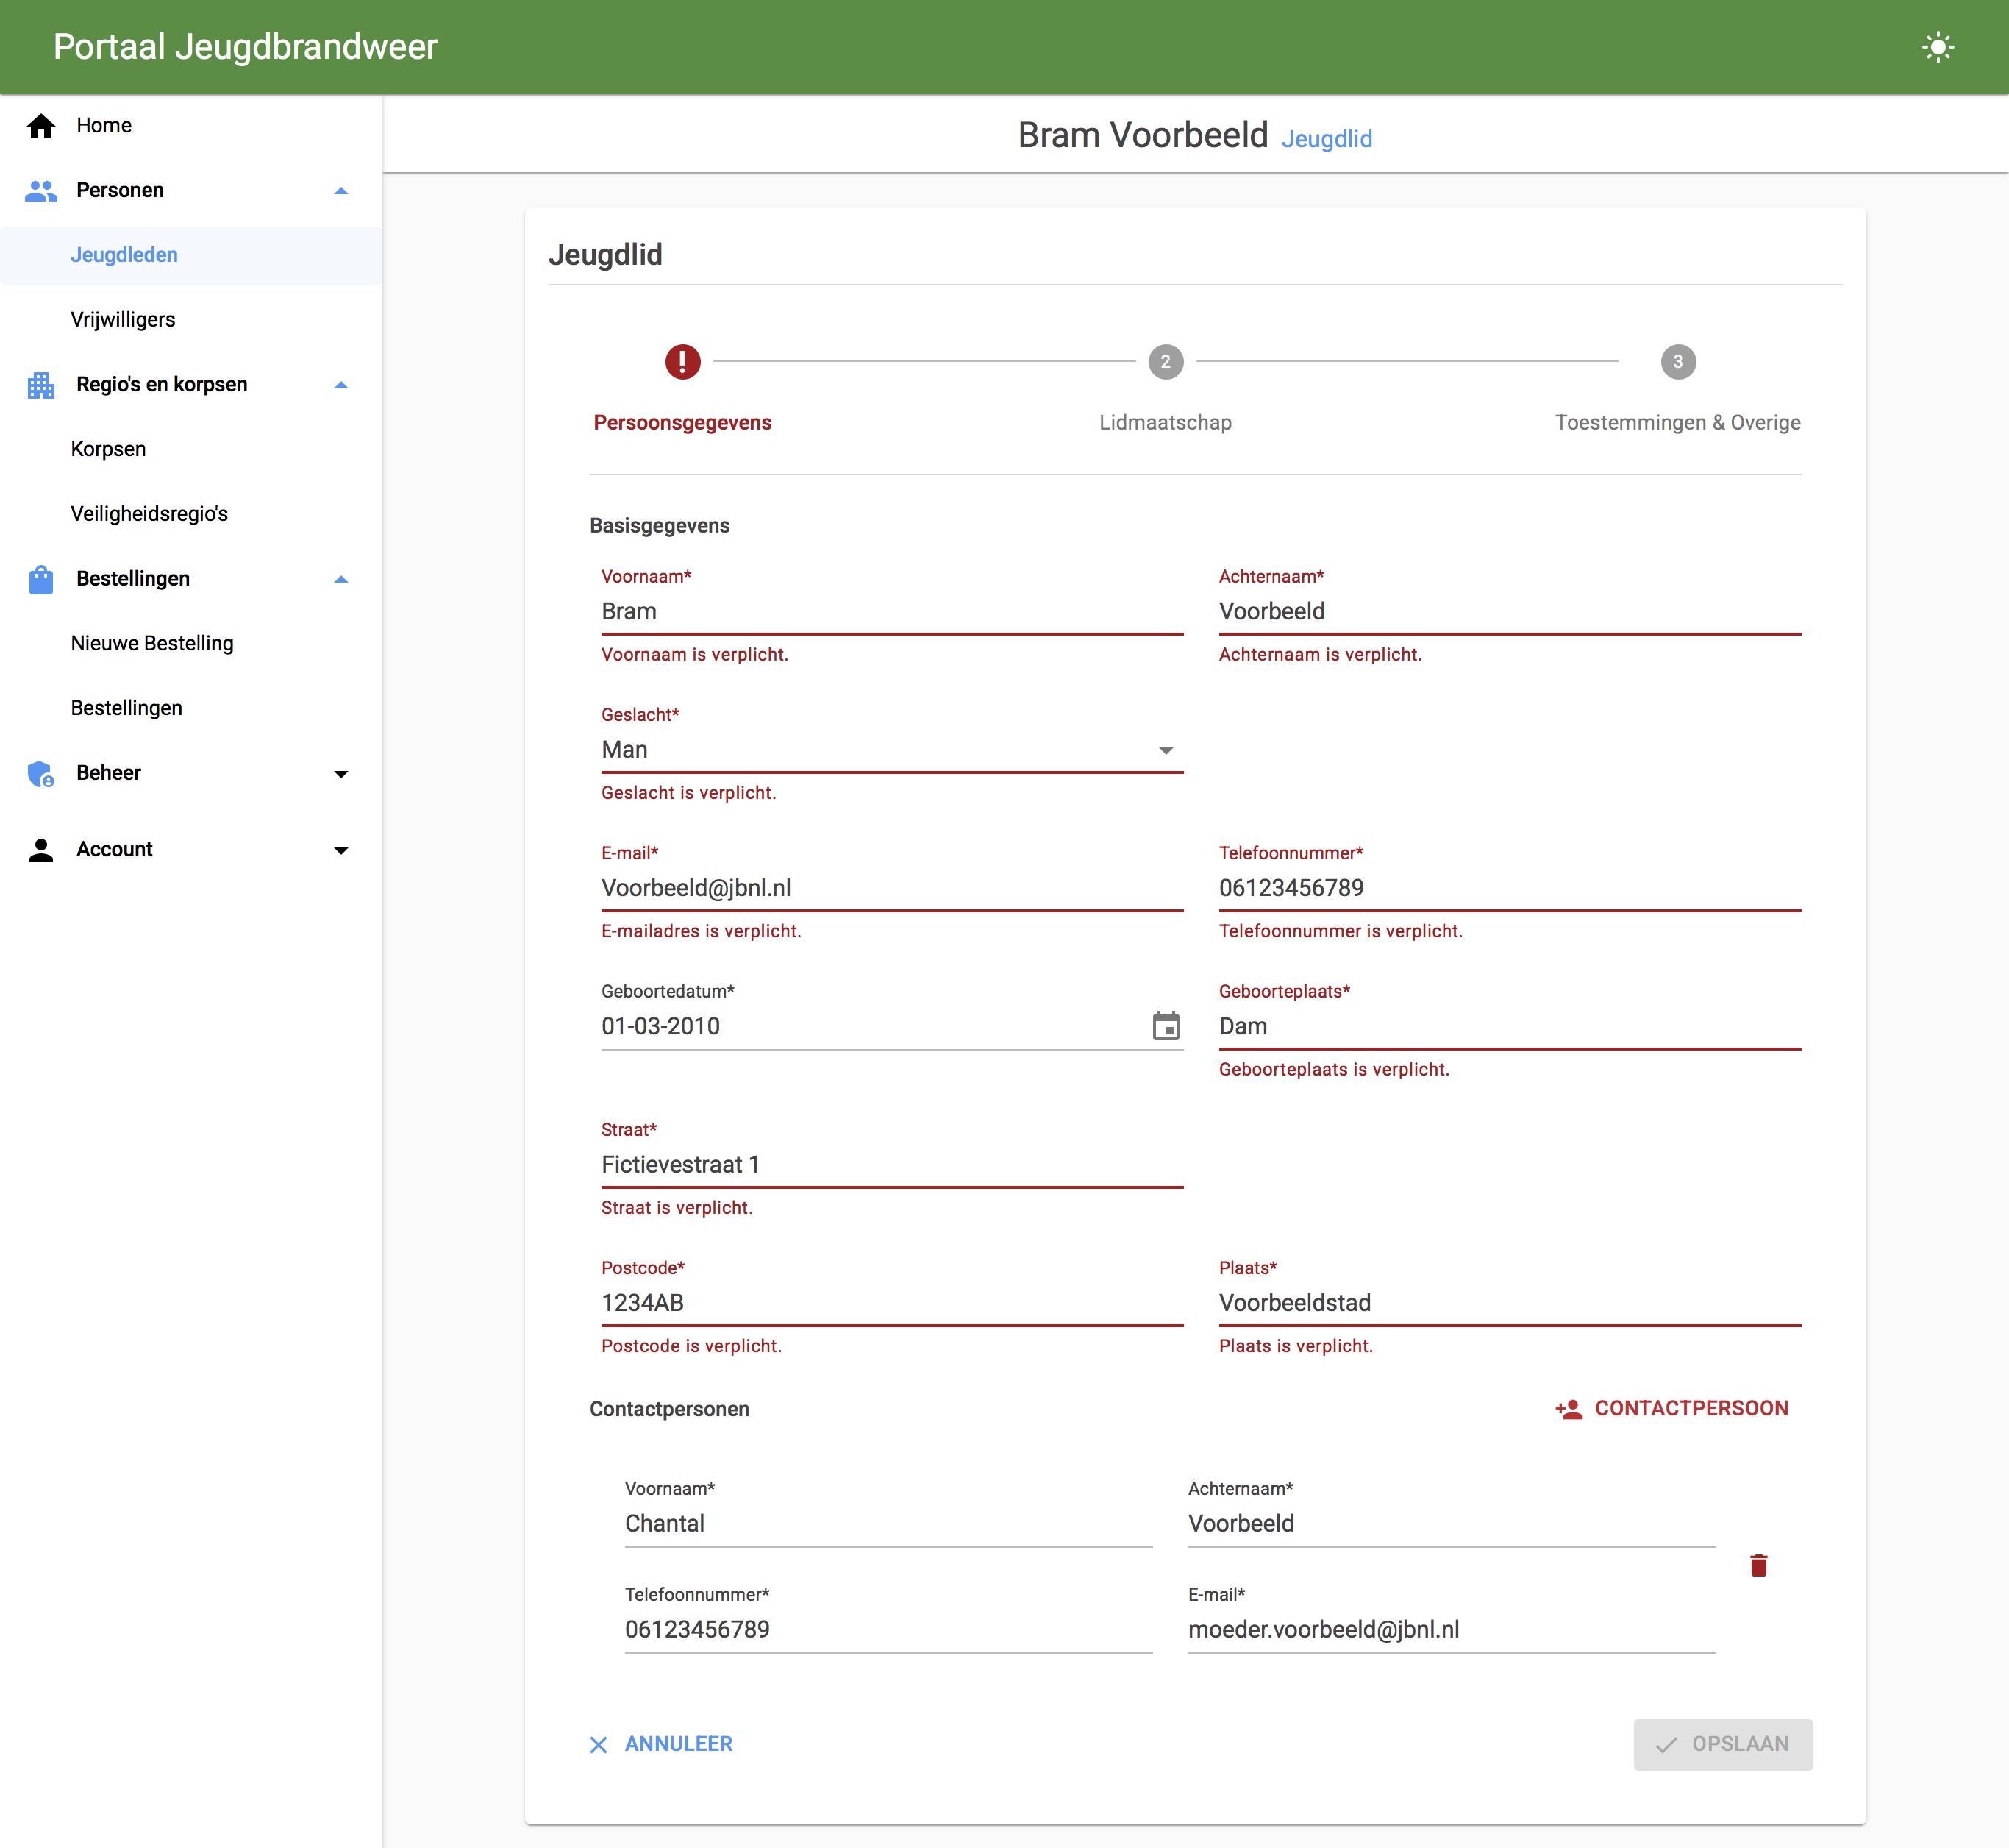Click the error icon on Persoonsgegevens step
This screenshot has width=2009, height=1848.
click(682, 361)
